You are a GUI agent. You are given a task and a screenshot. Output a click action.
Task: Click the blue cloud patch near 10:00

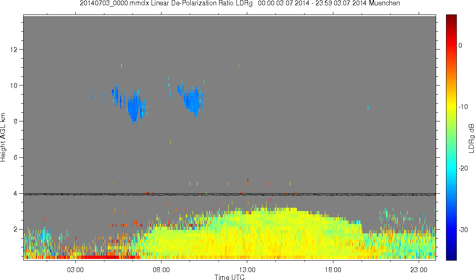point(192,101)
